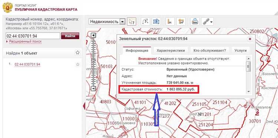This screenshot has width=278, height=138.
Task: Close the Земельный участок popup
Action: 250,39
